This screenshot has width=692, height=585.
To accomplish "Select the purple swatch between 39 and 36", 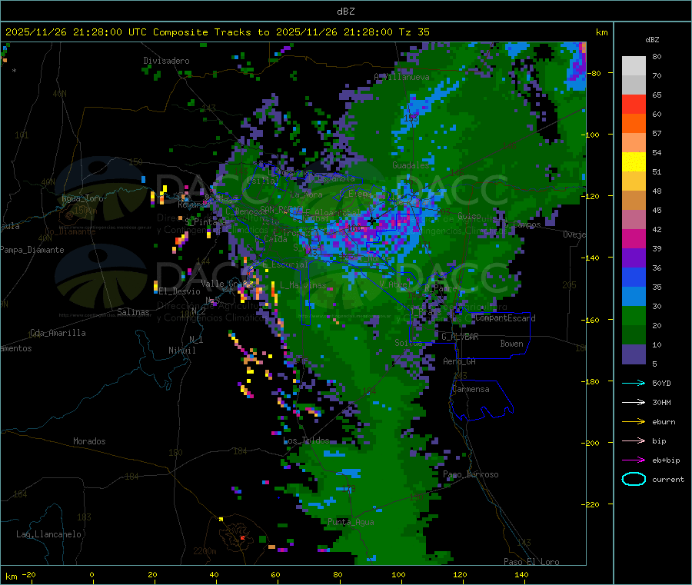I will pyautogui.click(x=634, y=258).
